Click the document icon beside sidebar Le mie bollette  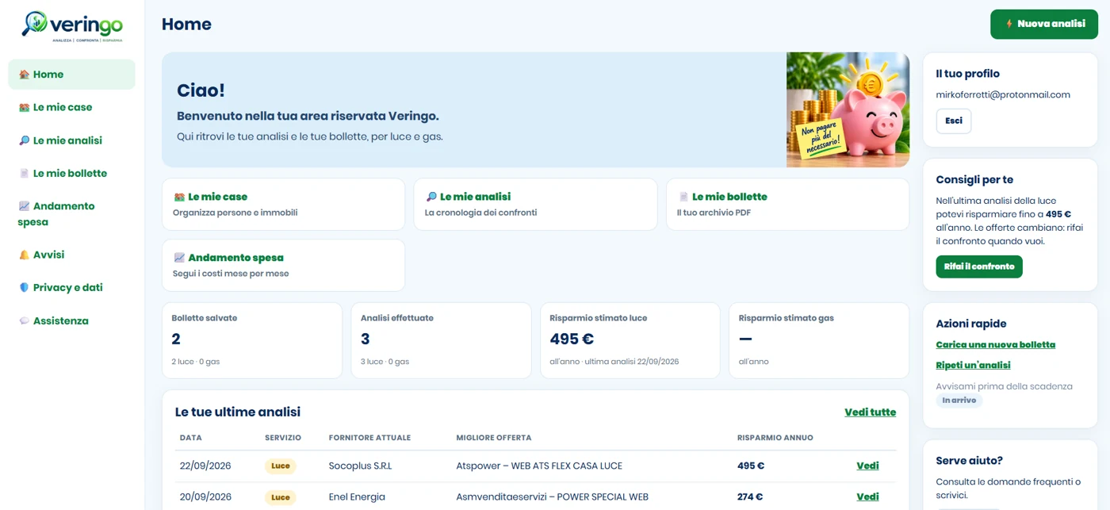pyautogui.click(x=24, y=174)
